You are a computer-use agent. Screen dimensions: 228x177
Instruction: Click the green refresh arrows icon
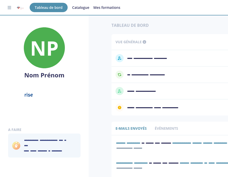[x=120, y=75]
